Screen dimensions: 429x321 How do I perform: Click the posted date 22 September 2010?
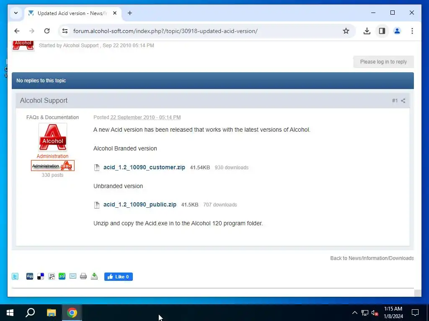coord(145,117)
